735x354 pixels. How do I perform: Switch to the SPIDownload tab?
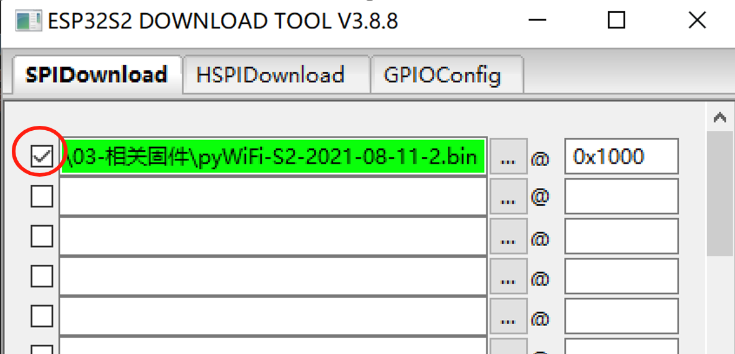[97, 75]
